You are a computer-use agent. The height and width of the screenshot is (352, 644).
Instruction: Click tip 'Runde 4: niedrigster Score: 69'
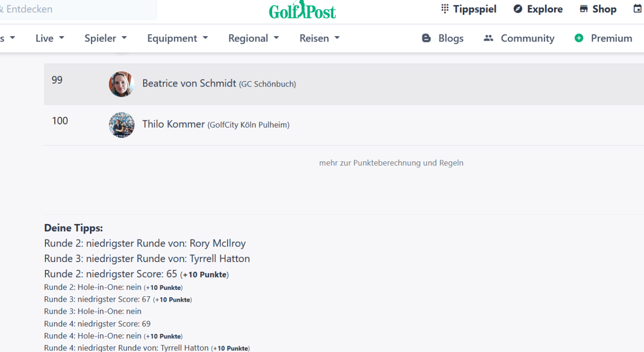tap(97, 324)
